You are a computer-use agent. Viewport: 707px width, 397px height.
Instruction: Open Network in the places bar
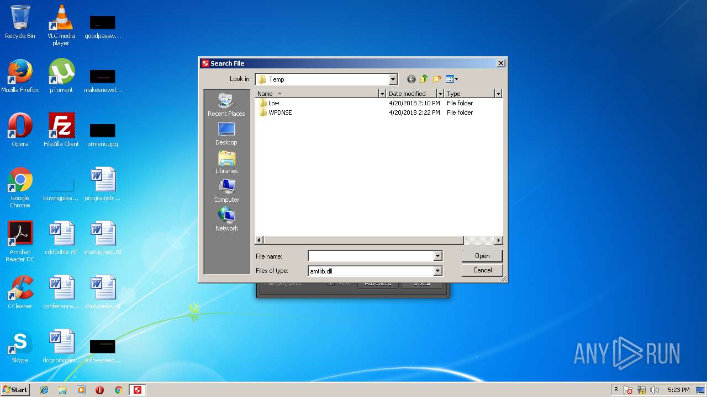pyautogui.click(x=226, y=219)
